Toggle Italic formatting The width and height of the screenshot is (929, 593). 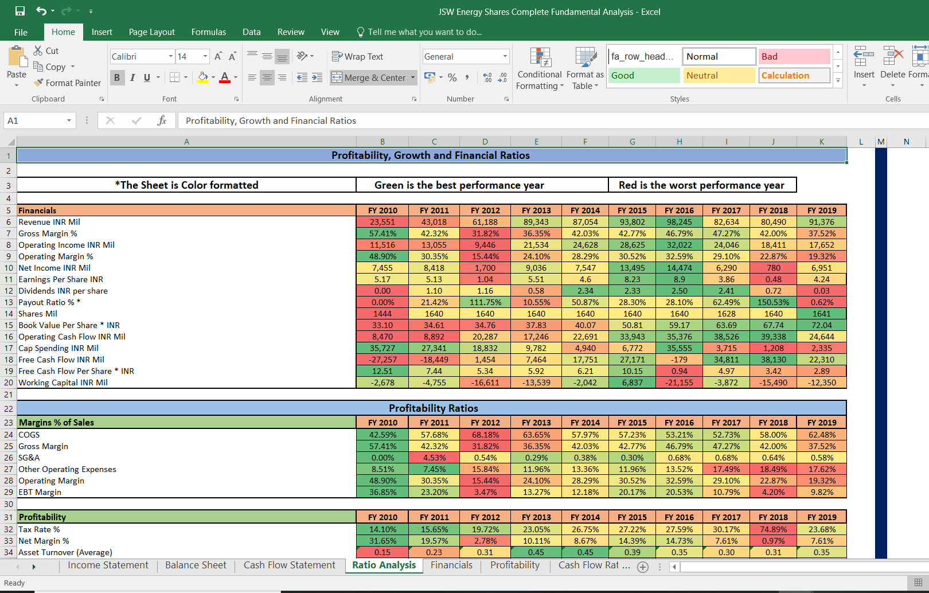[132, 77]
